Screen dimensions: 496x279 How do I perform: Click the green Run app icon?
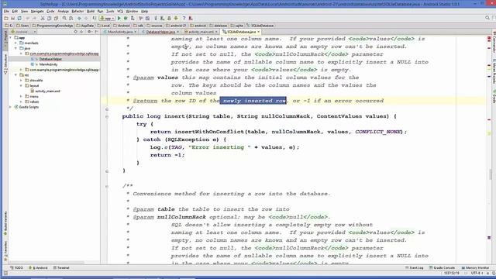[119, 19]
